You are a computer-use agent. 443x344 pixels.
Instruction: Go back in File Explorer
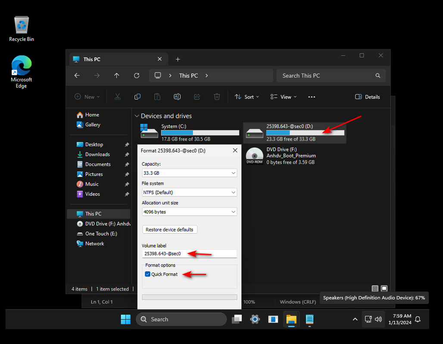pyautogui.click(x=77, y=76)
